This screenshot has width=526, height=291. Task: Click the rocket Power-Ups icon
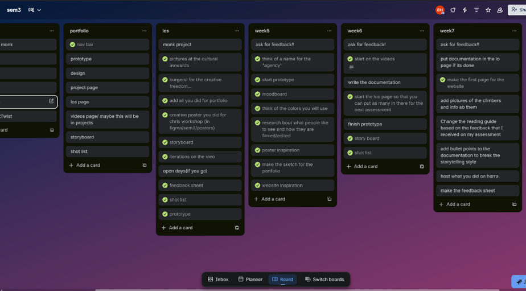453,10
